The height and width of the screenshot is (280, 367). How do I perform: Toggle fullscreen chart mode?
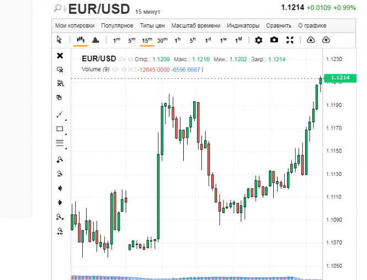click(x=290, y=40)
